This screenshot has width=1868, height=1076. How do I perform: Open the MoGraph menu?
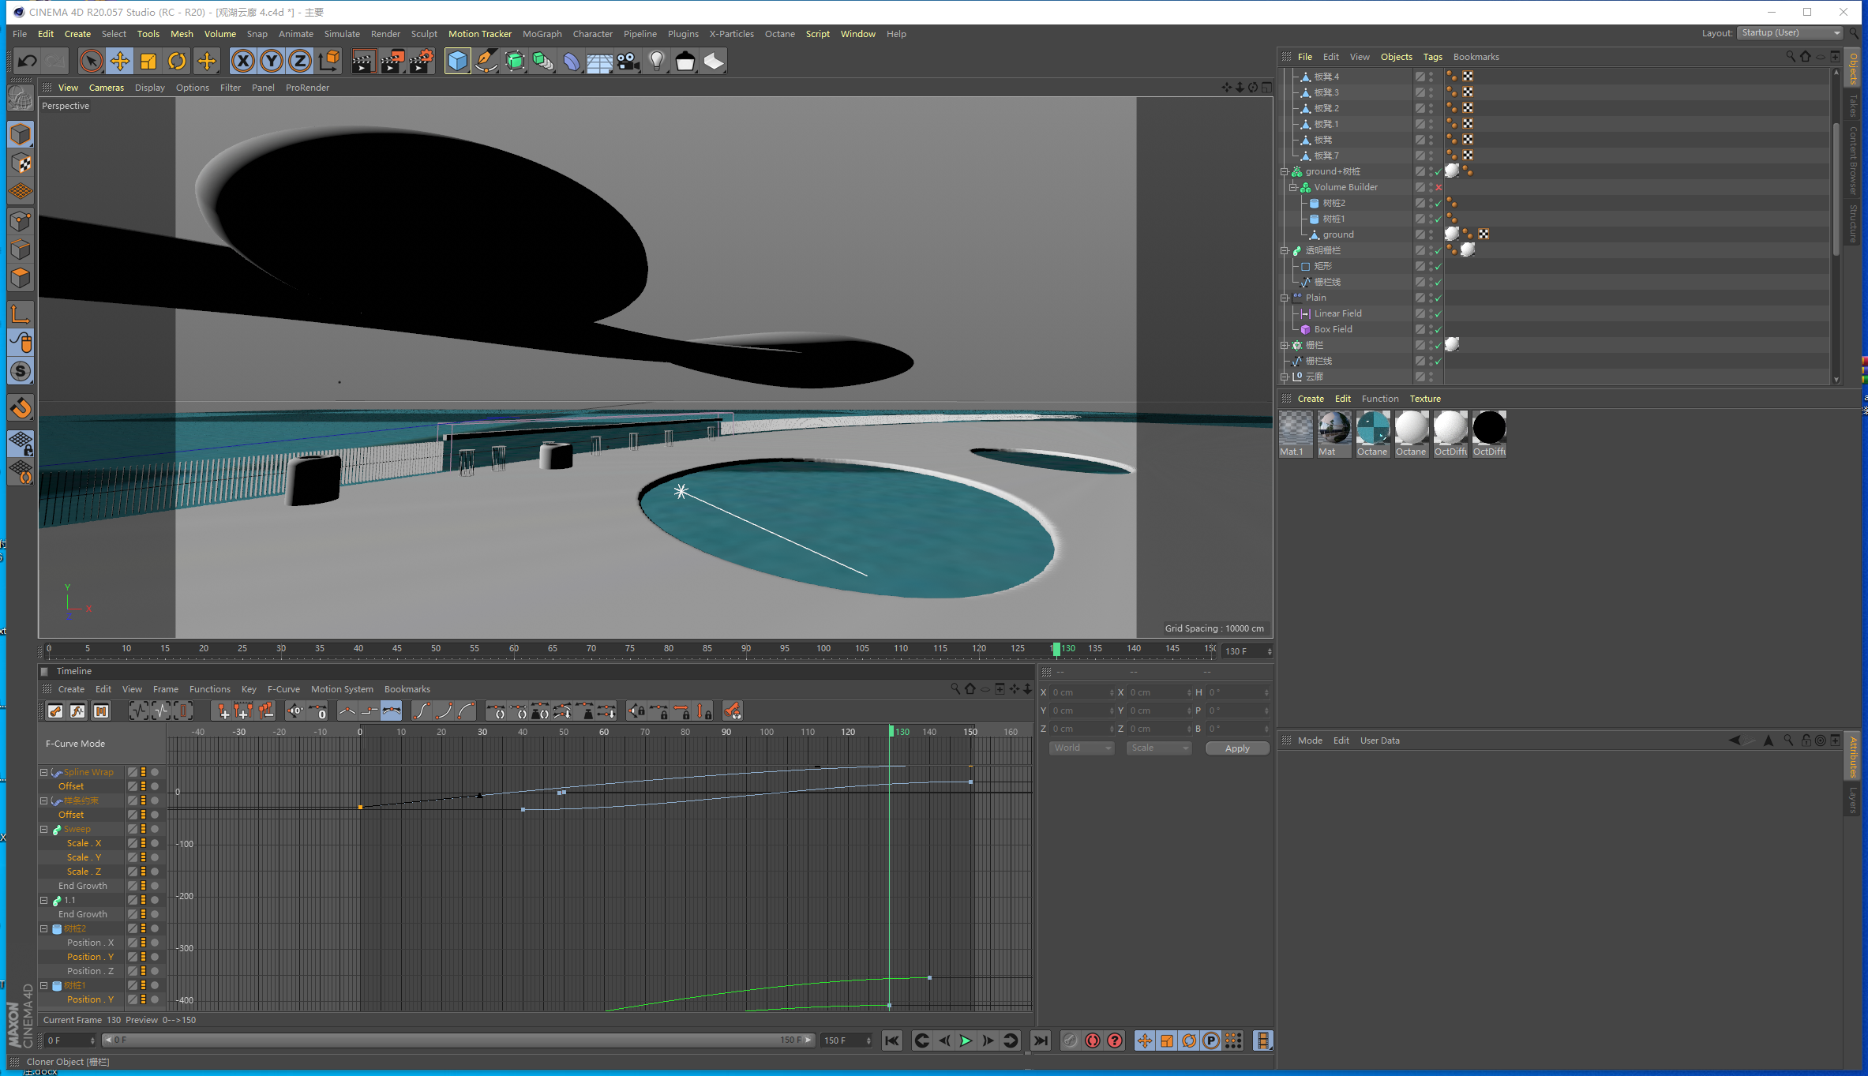pos(540,32)
